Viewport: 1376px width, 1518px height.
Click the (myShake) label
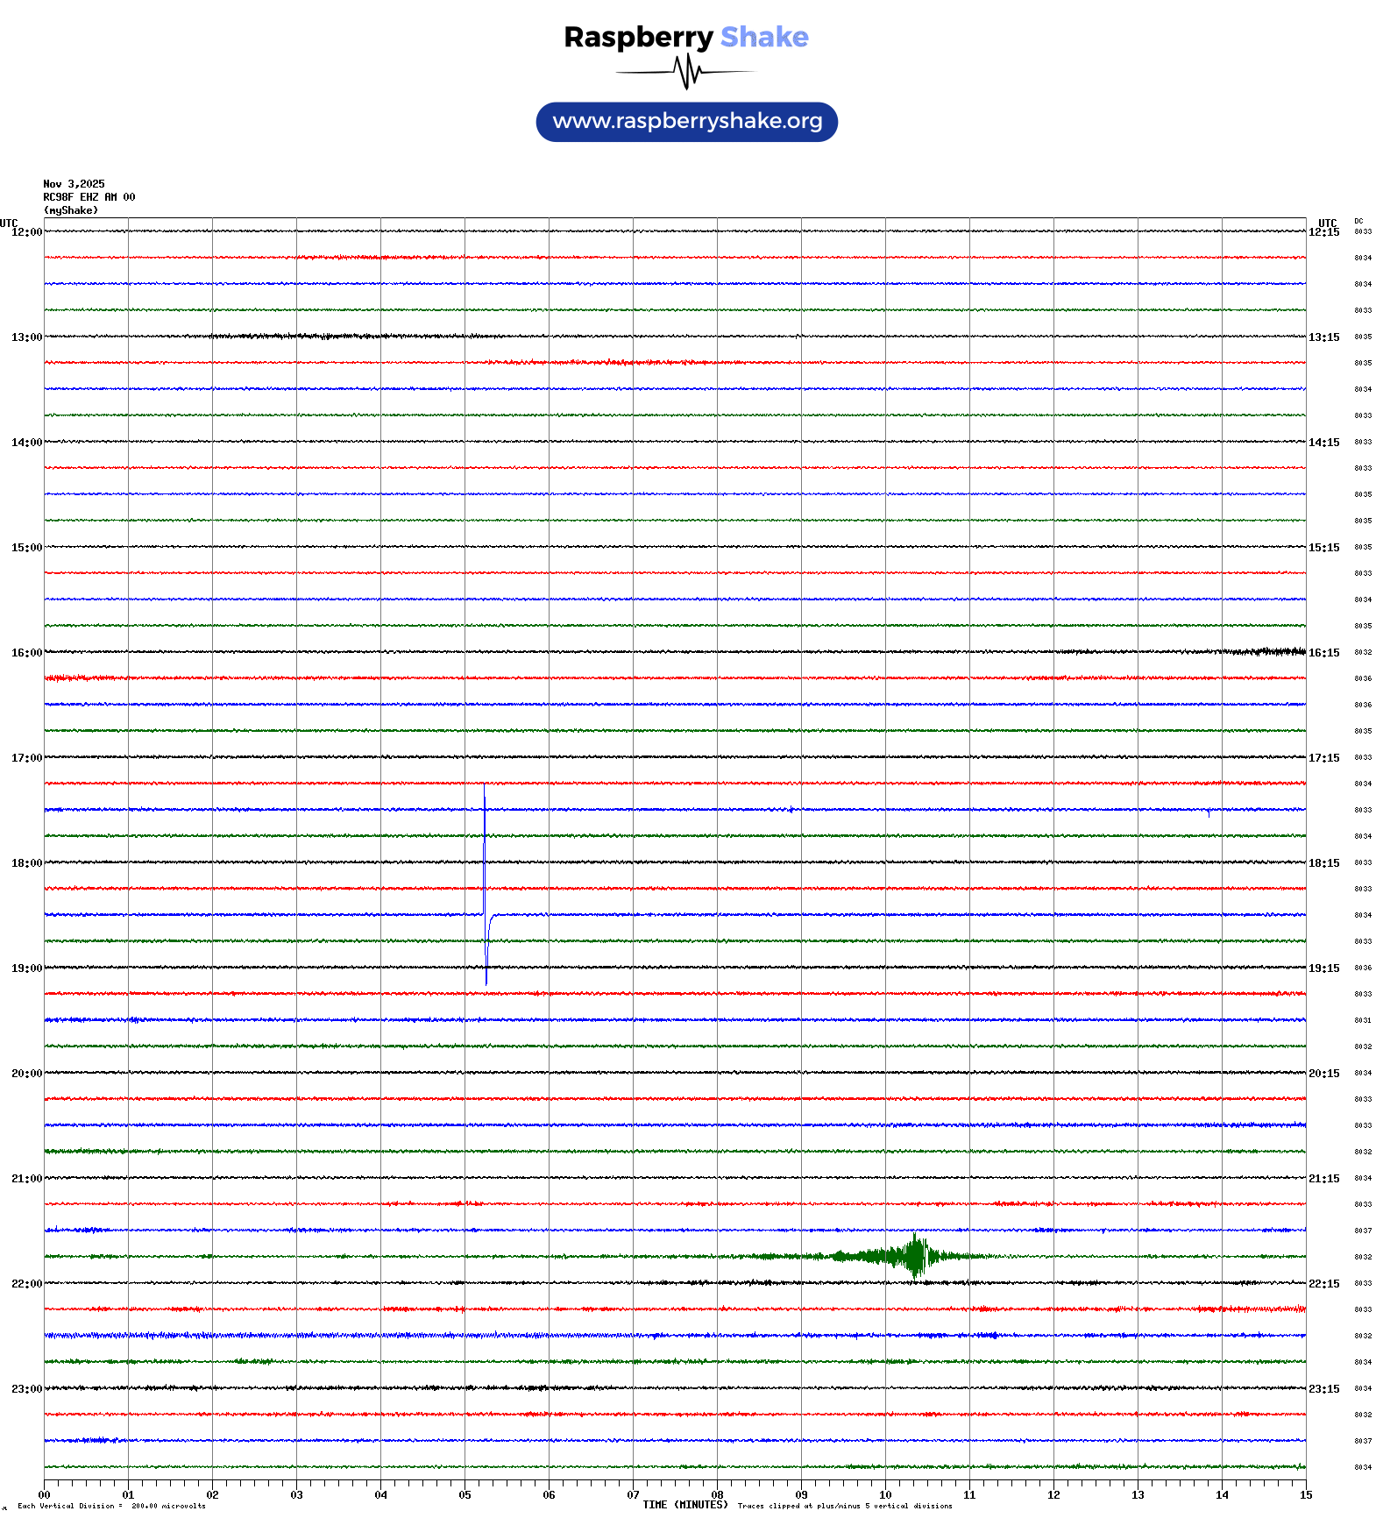(70, 210)
